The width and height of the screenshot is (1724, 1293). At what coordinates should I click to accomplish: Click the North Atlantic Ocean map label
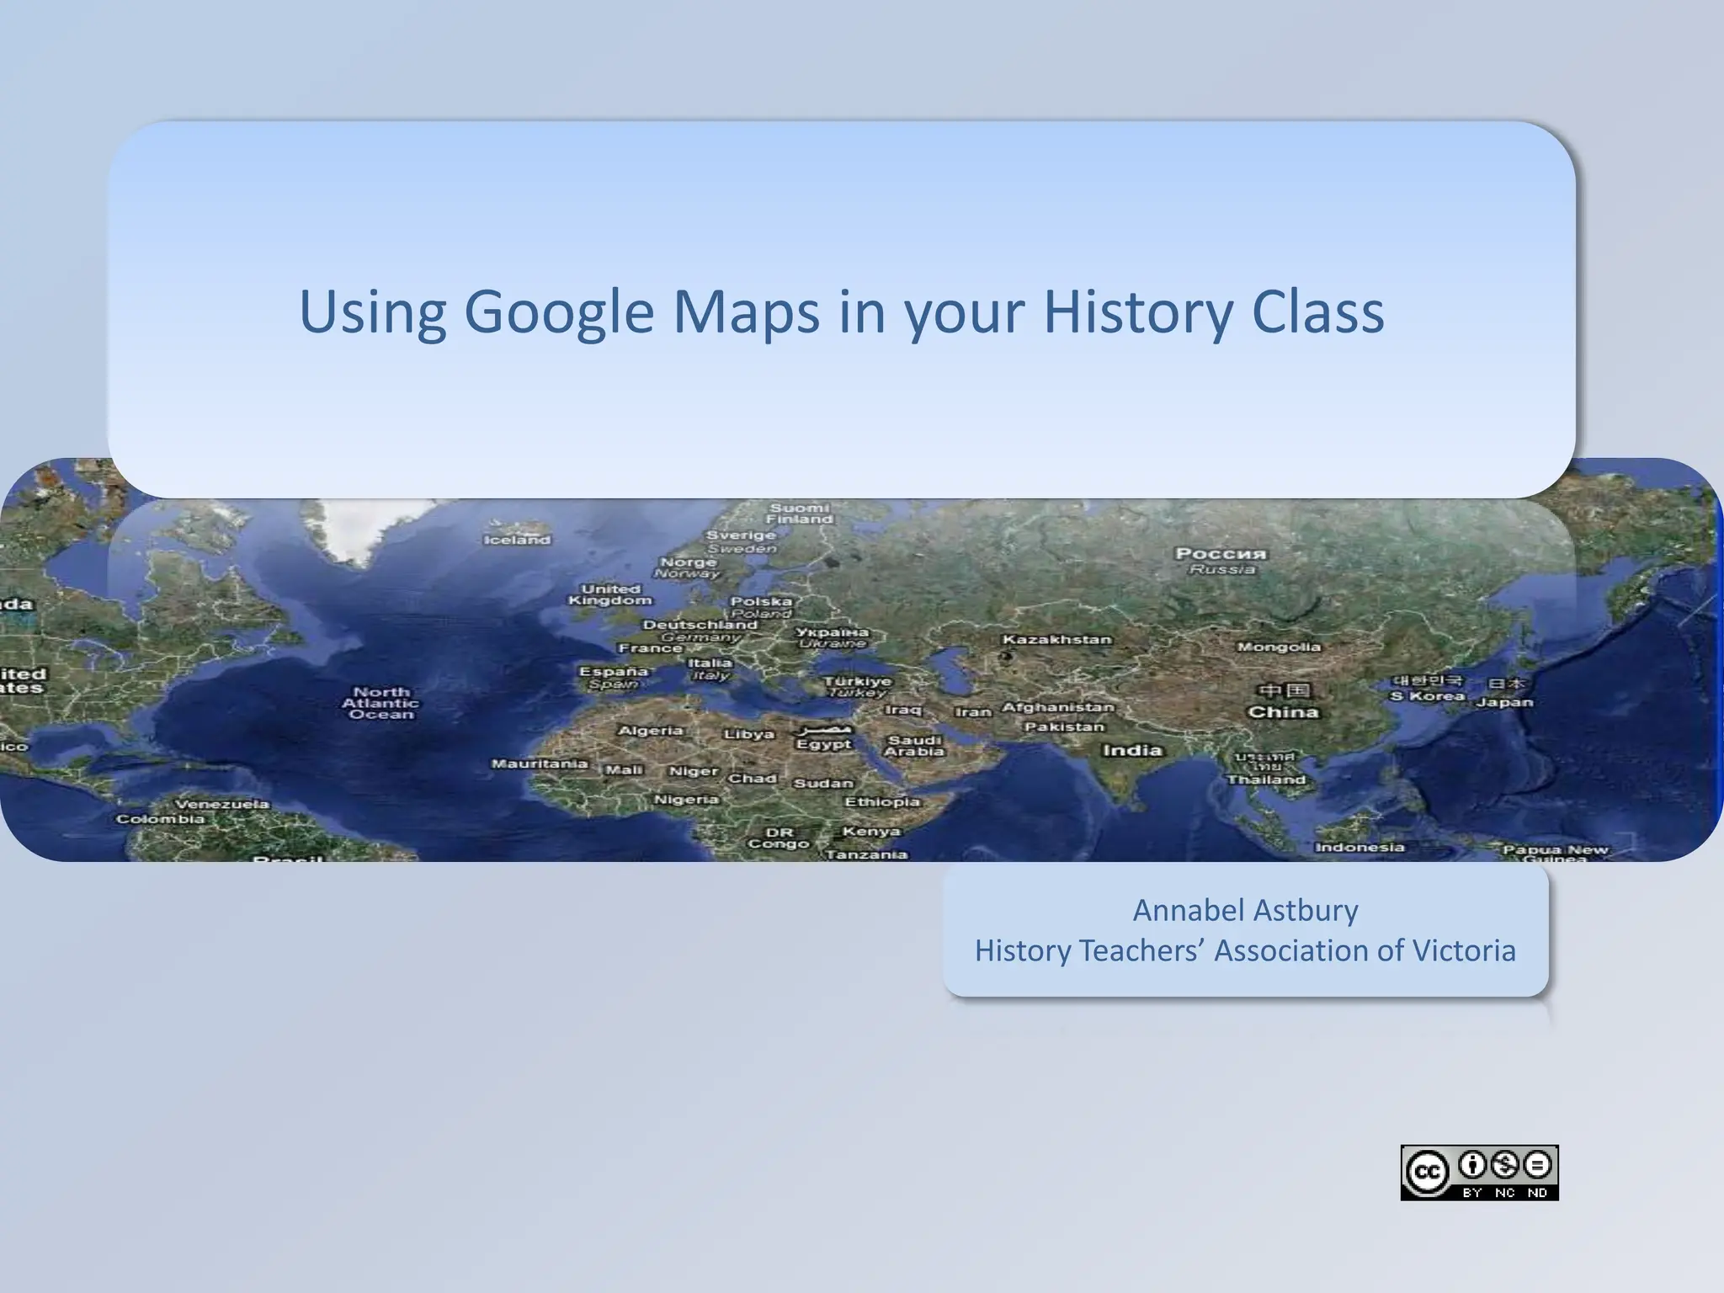tap(381, 703)
